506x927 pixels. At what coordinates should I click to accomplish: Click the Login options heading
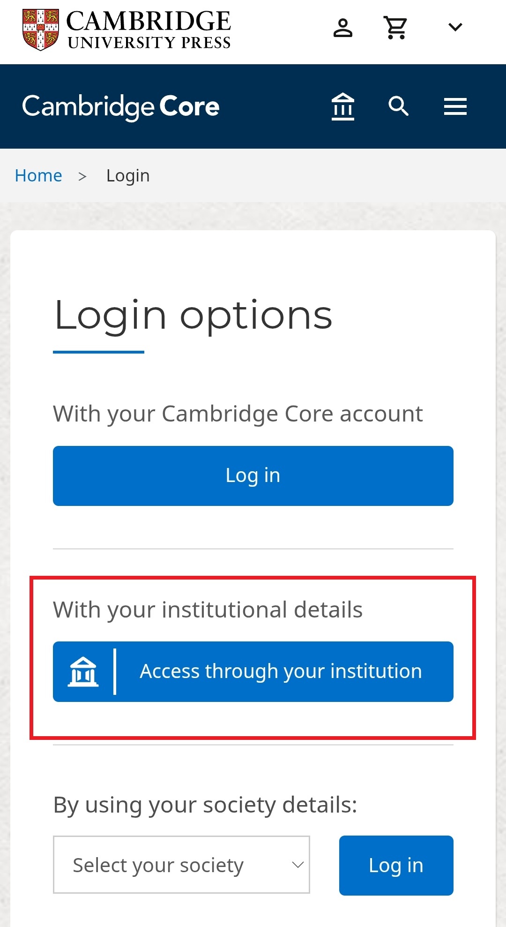(x=193, y=315)
